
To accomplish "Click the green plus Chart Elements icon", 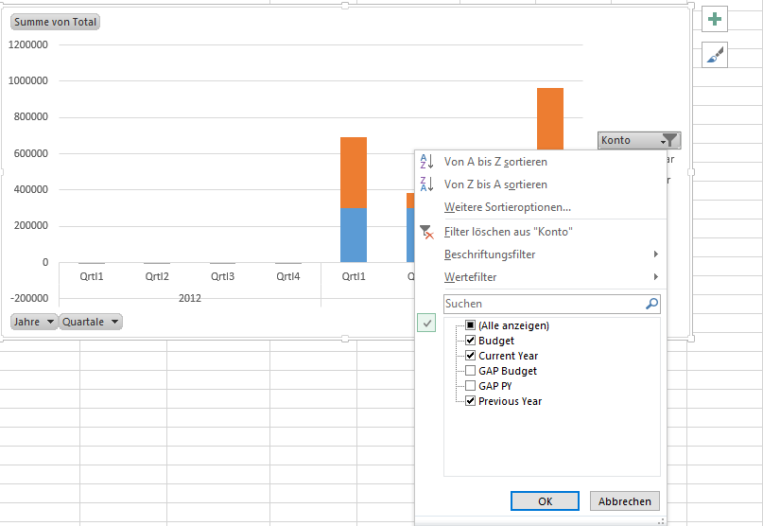I will tap(715, 19).
